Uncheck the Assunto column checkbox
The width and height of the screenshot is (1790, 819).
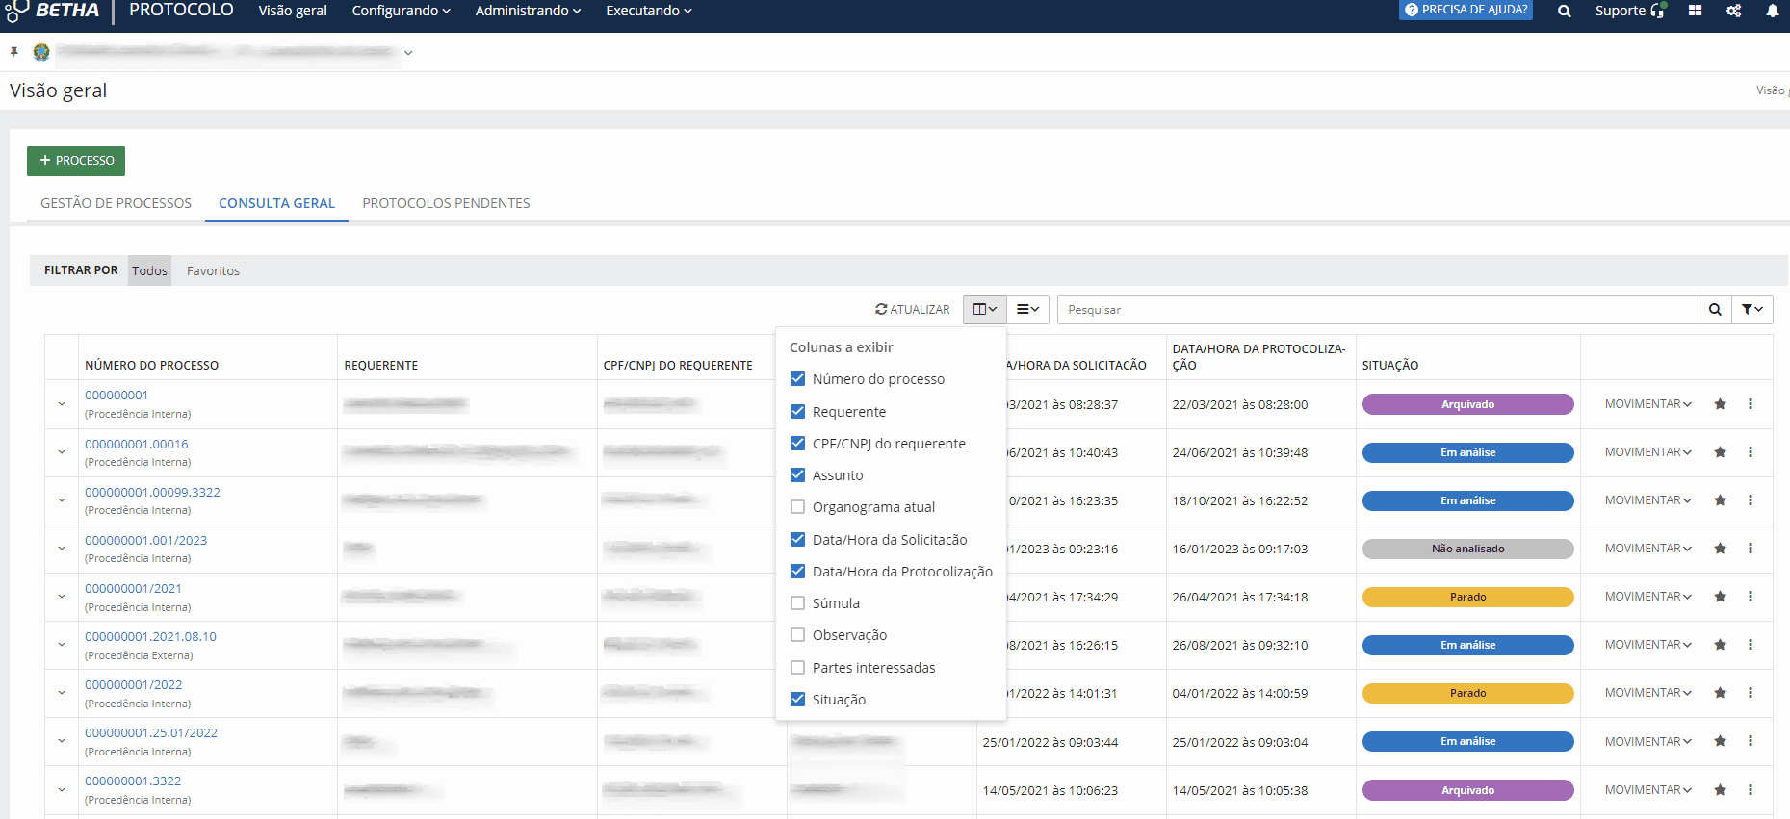tap(797, 475)
